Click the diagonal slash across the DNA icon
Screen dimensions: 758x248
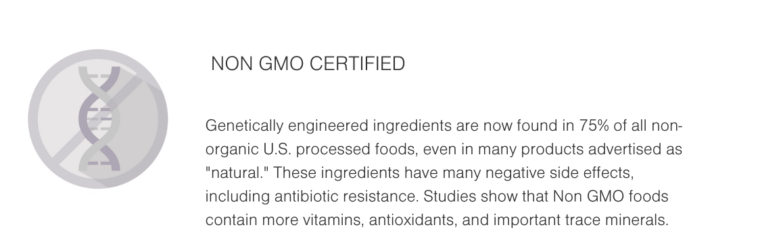[97, 119]
